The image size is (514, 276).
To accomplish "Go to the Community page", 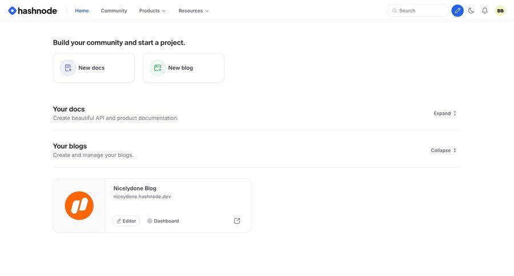I will click(x=114, y=11).
